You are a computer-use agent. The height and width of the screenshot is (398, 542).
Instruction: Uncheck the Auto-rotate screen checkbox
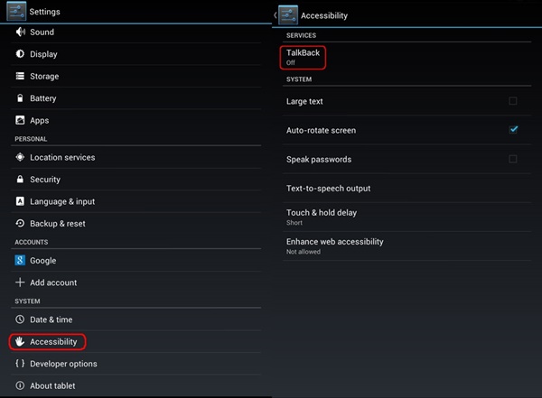513,130
